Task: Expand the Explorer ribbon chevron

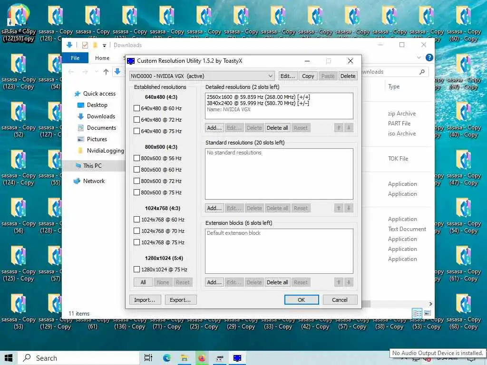Action: coord(419,58)
